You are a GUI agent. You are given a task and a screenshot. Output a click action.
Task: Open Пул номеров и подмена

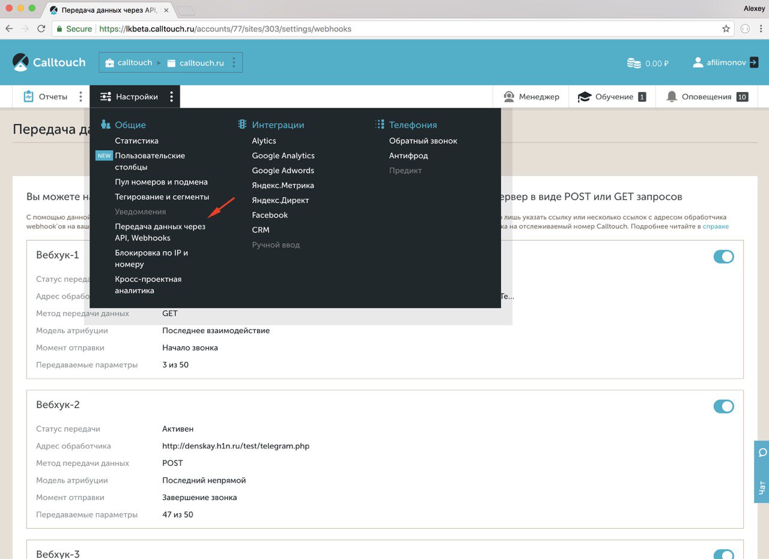[x=161, y=182]
